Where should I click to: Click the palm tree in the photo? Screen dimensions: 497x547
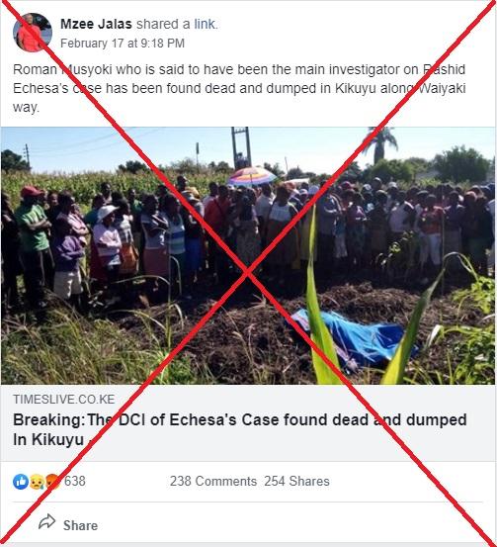click(x=379, y=144)
